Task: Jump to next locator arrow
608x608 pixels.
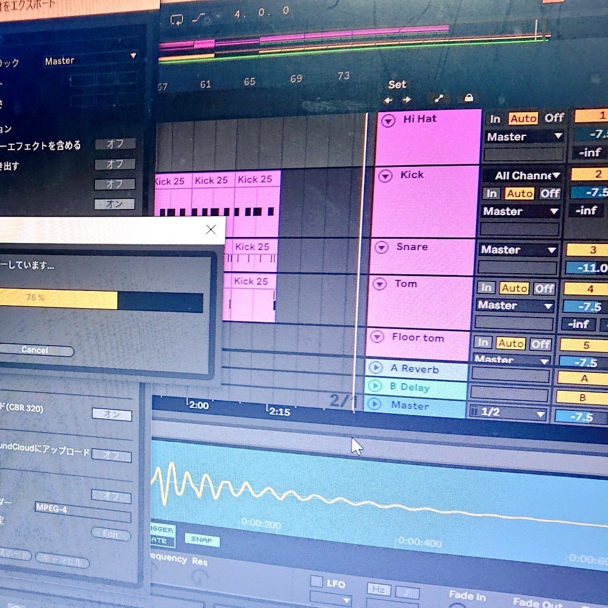Action: point(406,100)
